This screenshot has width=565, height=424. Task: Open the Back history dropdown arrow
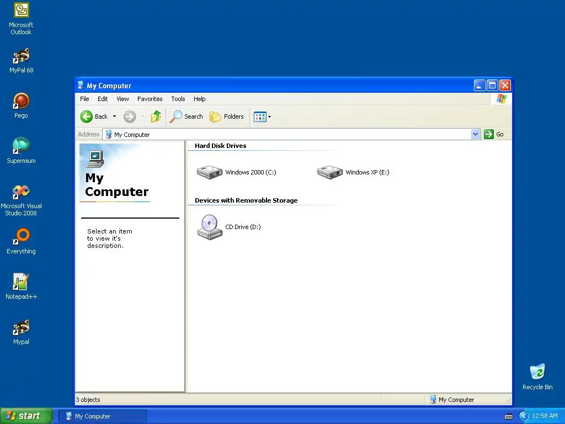click(x=115, y=116)
